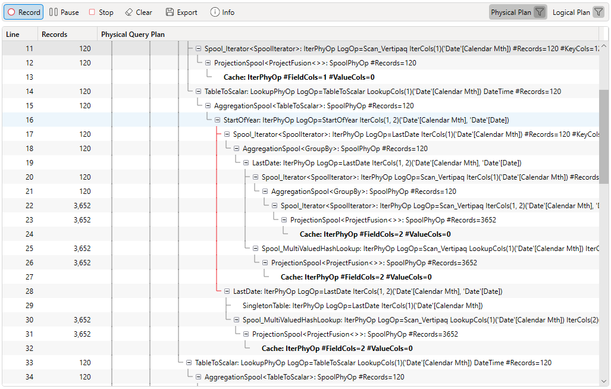611x389 pixels.
Task: Collapse the LastDate node on line 28
Action: 227,291
